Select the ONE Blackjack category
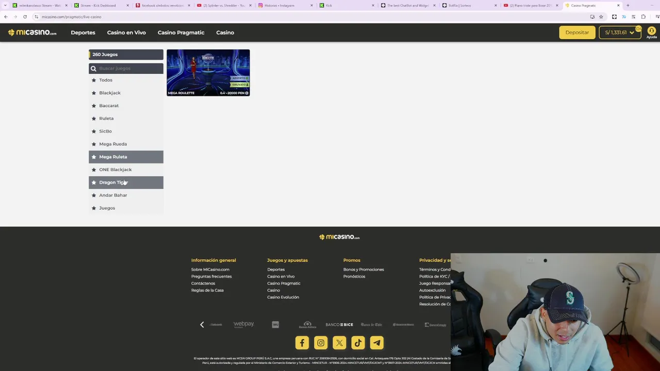Viewport: 660px width, 371px height. coord(126,170)
